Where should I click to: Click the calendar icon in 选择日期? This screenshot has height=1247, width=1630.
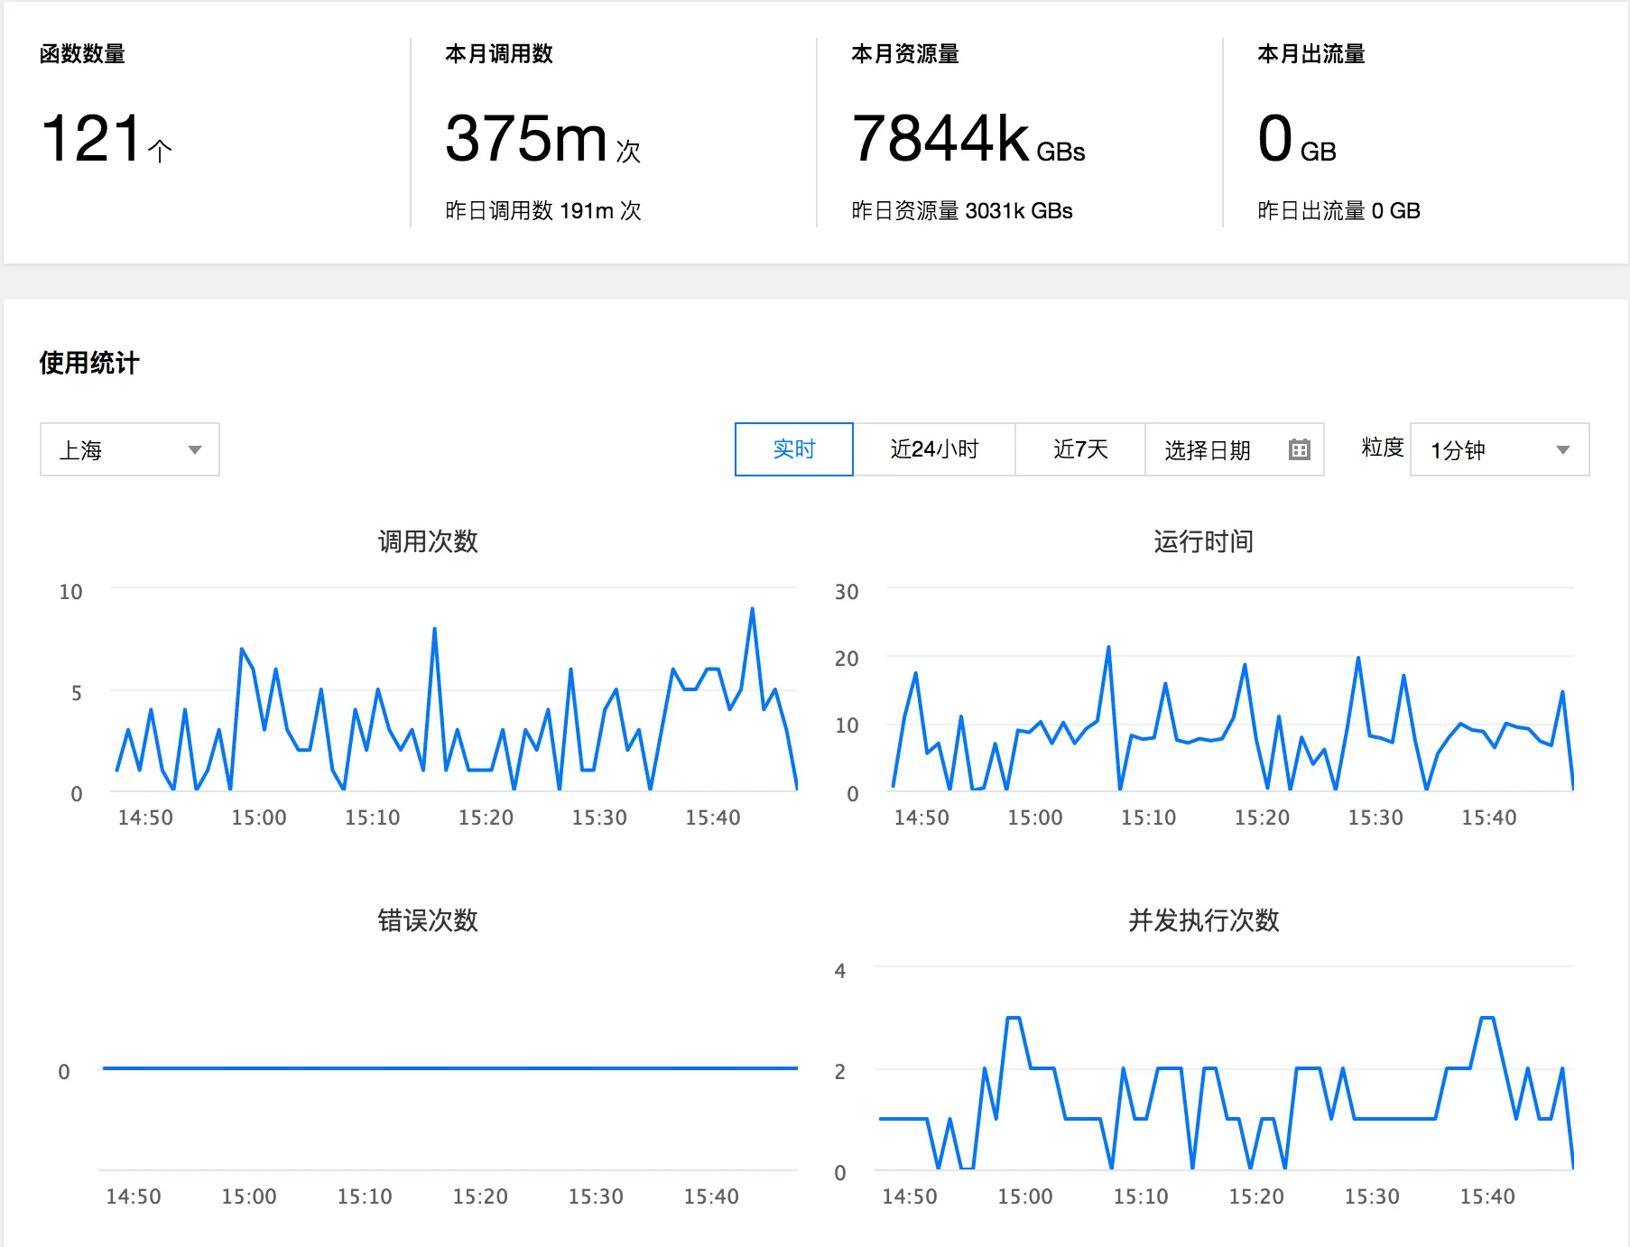(x=1299, y=449)
